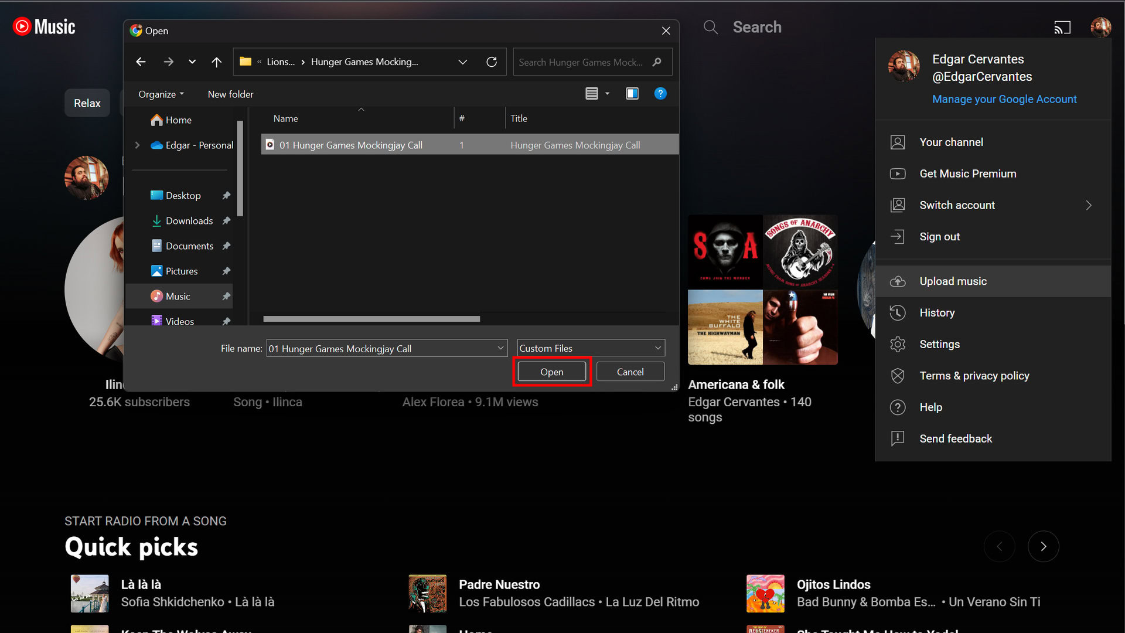Expand the Edgar - Personal tree node
Viewport: 1125px width, 633px height.
pos(137,145)
